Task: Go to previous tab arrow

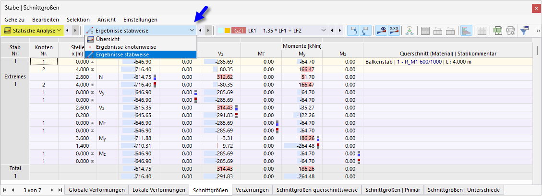Action: point(13,190)
